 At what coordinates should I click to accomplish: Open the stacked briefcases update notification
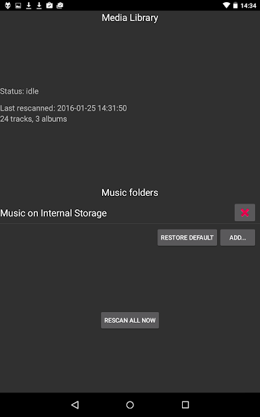point(60,6)
